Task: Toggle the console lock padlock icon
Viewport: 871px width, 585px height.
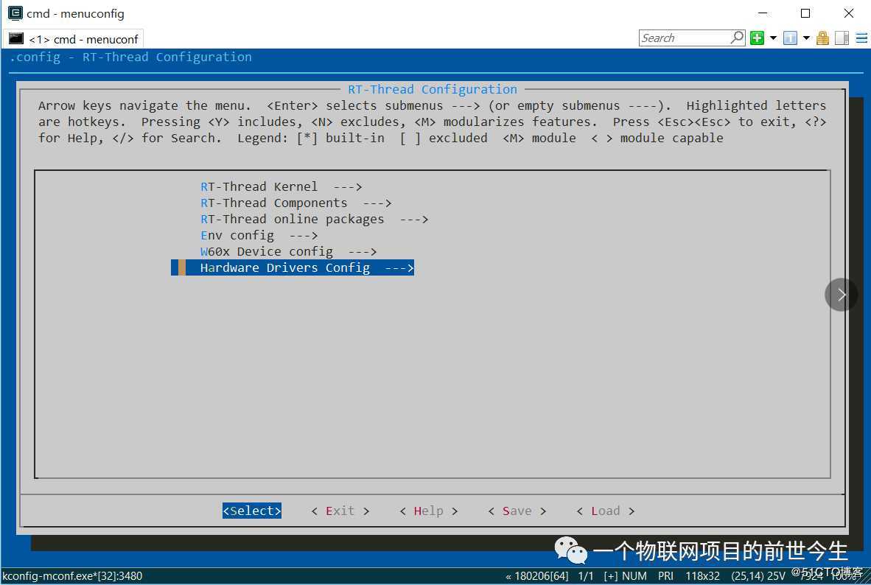Action: click(x=822, y=38)
